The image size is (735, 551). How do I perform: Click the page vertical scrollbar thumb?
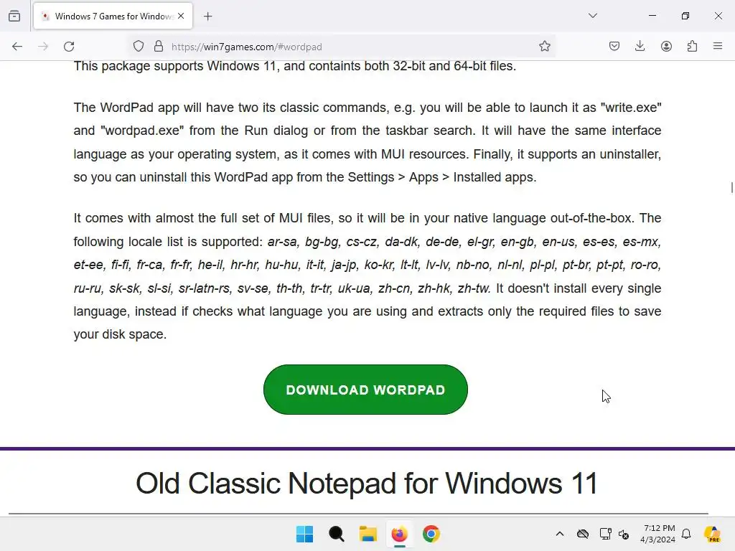731,187
